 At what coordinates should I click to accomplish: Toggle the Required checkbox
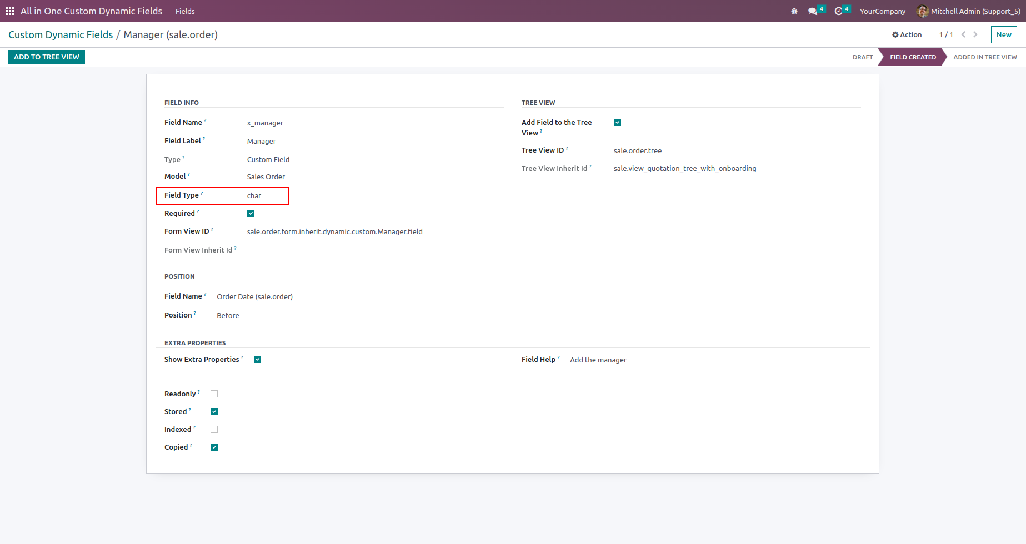(251, 214)
